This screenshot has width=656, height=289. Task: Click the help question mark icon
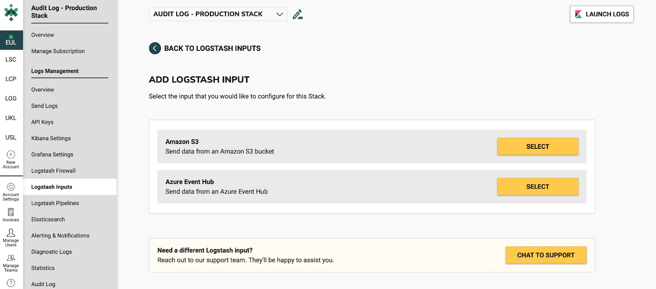[11, 283]
